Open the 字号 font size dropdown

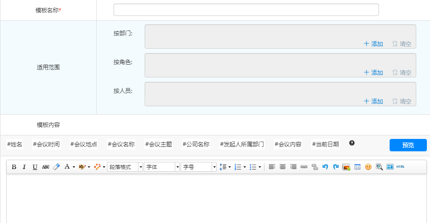pos(198,167)
